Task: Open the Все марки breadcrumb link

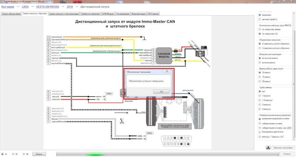Action: (8, 6)
